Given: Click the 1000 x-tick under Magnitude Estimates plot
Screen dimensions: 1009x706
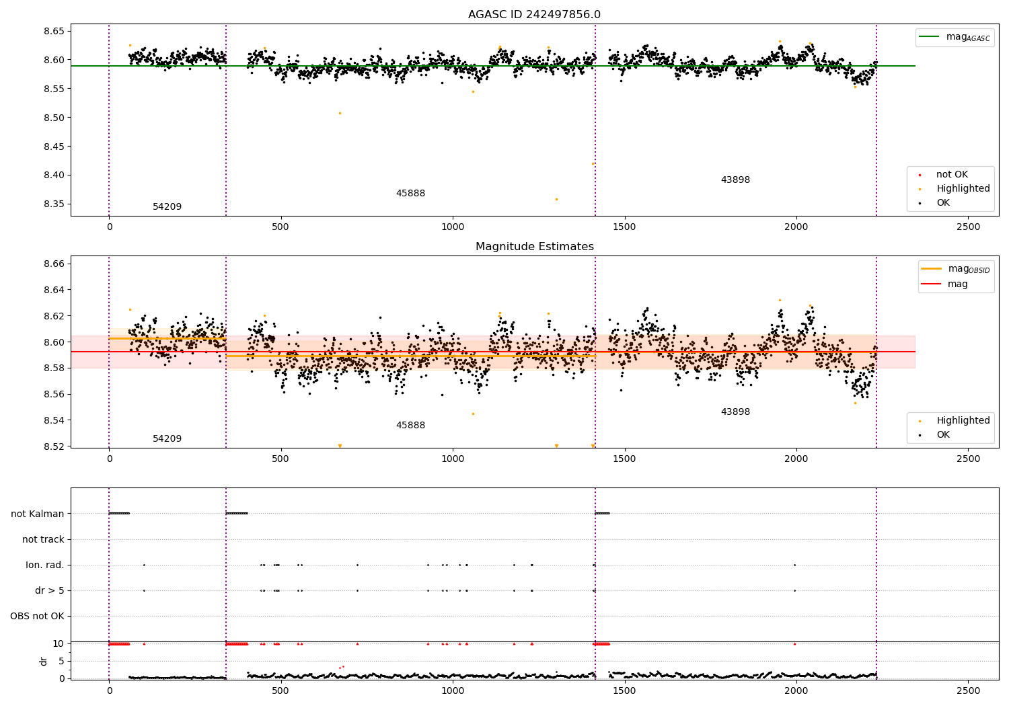Looking at the screenshot, I should point(453,459).
